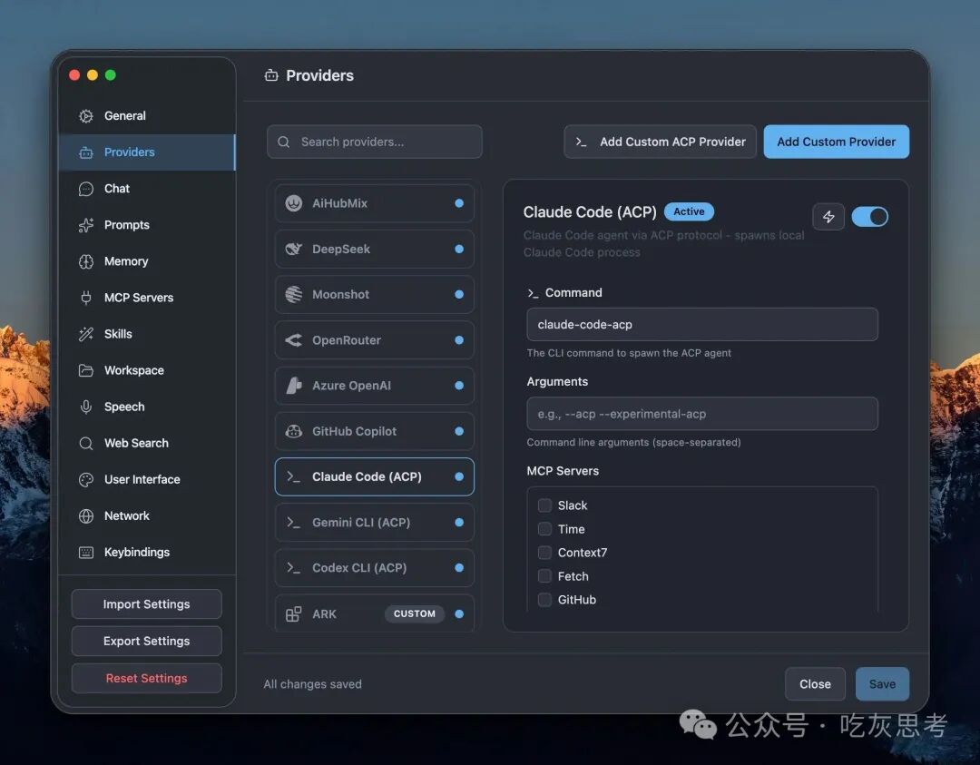
Task: Focus the Search providers input field
Action: tap(375, 142)
